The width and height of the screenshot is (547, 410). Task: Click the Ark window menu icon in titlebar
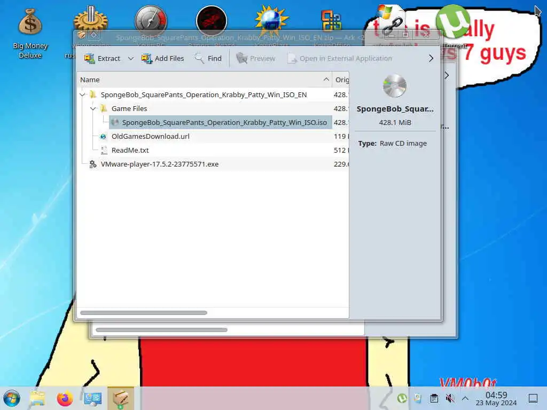(x=82, y=35)
